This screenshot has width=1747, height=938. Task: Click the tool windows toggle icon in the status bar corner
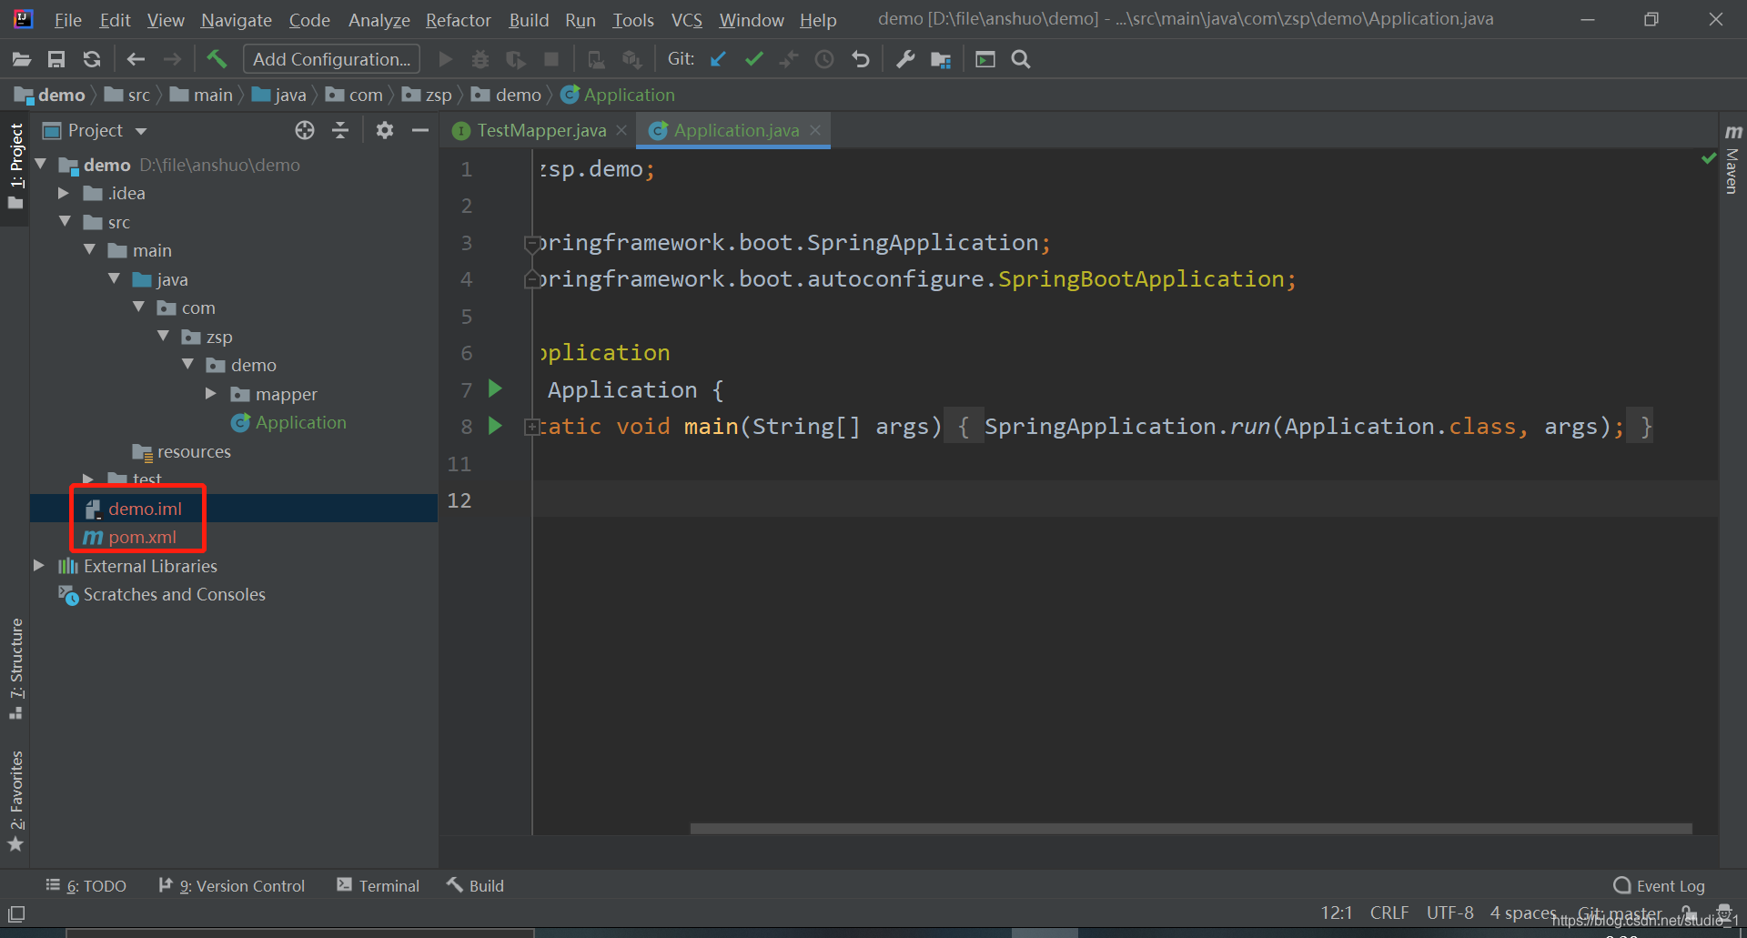16,913
